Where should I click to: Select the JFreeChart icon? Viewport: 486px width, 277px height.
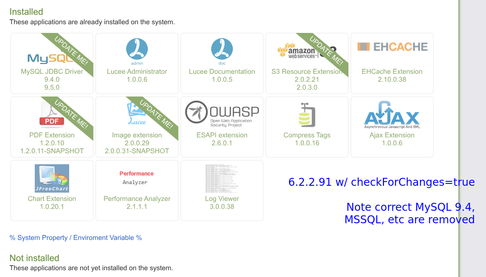(52, 178)
